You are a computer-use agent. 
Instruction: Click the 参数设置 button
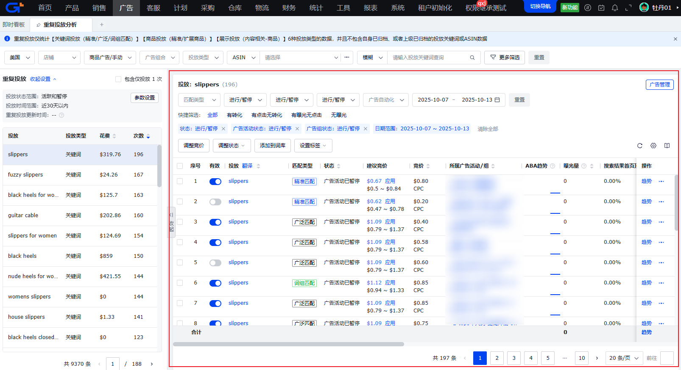point(145,98)
